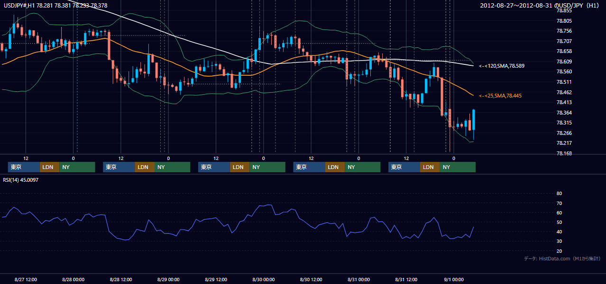Viewport: 606px width, 284px height.
Task: Click RSI scale value 40
Action: pyautogui.click(x=559, y=232)
